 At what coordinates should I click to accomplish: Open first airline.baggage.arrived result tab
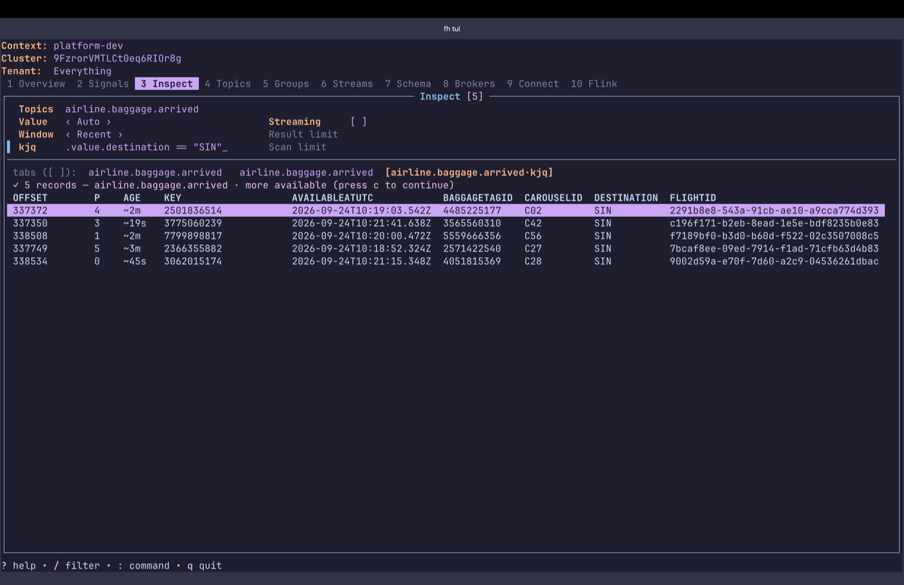coord(155,172)
